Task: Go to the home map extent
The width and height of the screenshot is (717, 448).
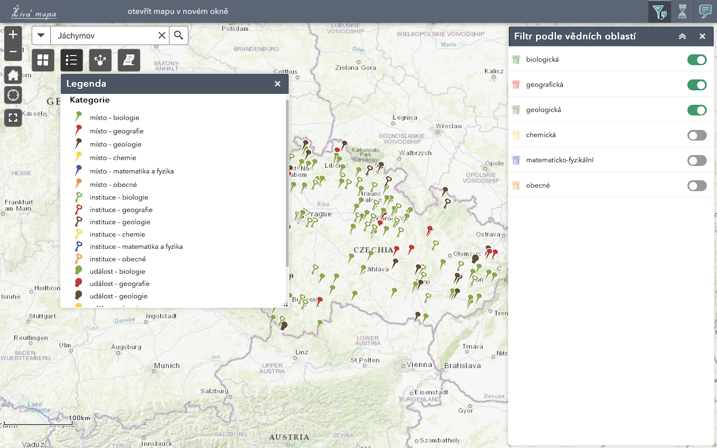Action: click(x=13, y=75)
